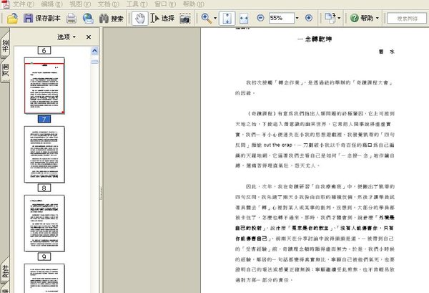Click the web search input field

coord(407,19)
